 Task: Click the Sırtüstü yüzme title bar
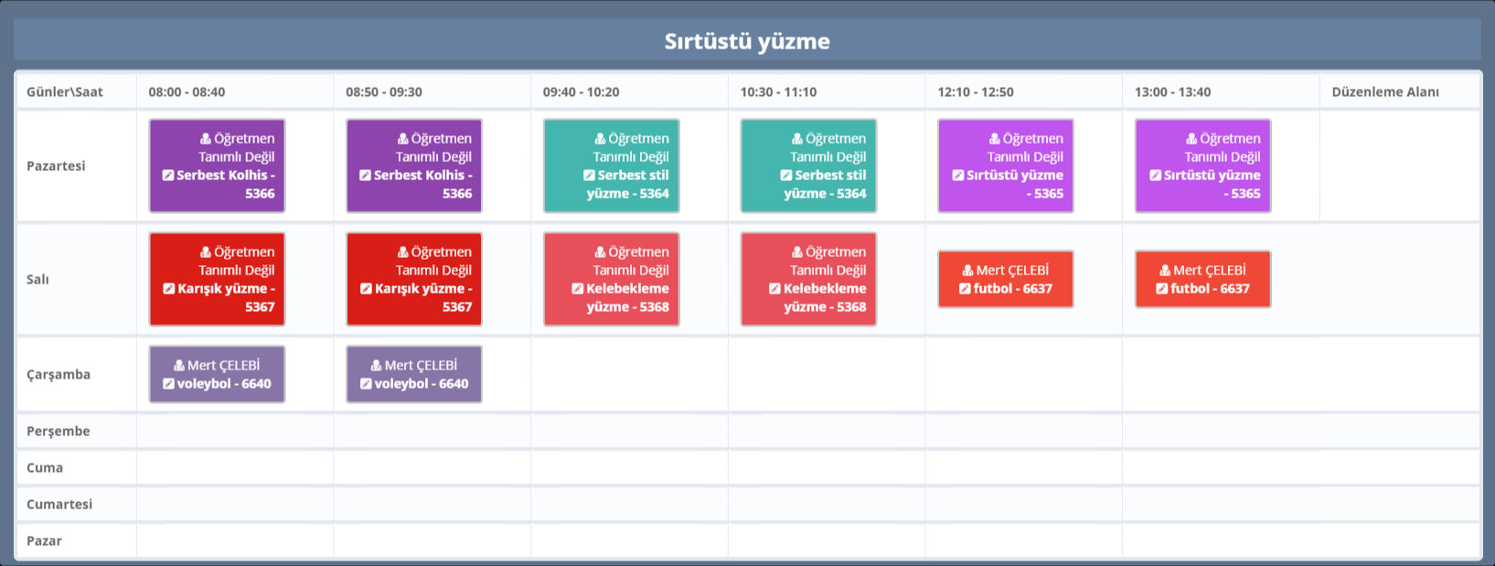(747, 41)
